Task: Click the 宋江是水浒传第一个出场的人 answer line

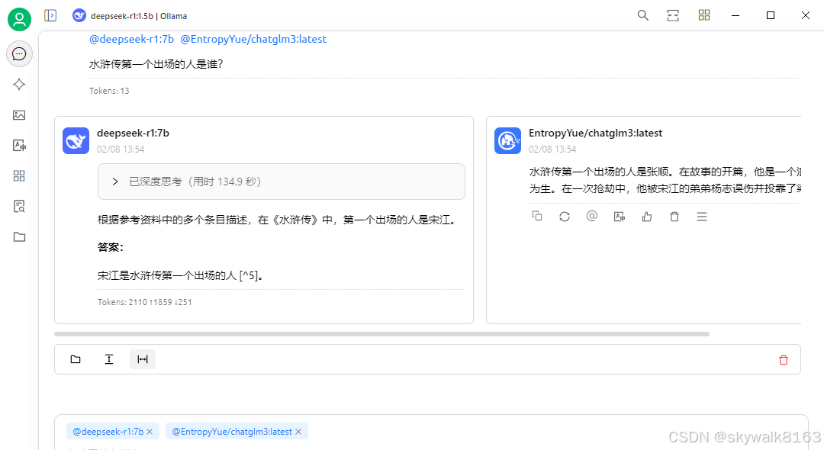Action: pos(180,275)
